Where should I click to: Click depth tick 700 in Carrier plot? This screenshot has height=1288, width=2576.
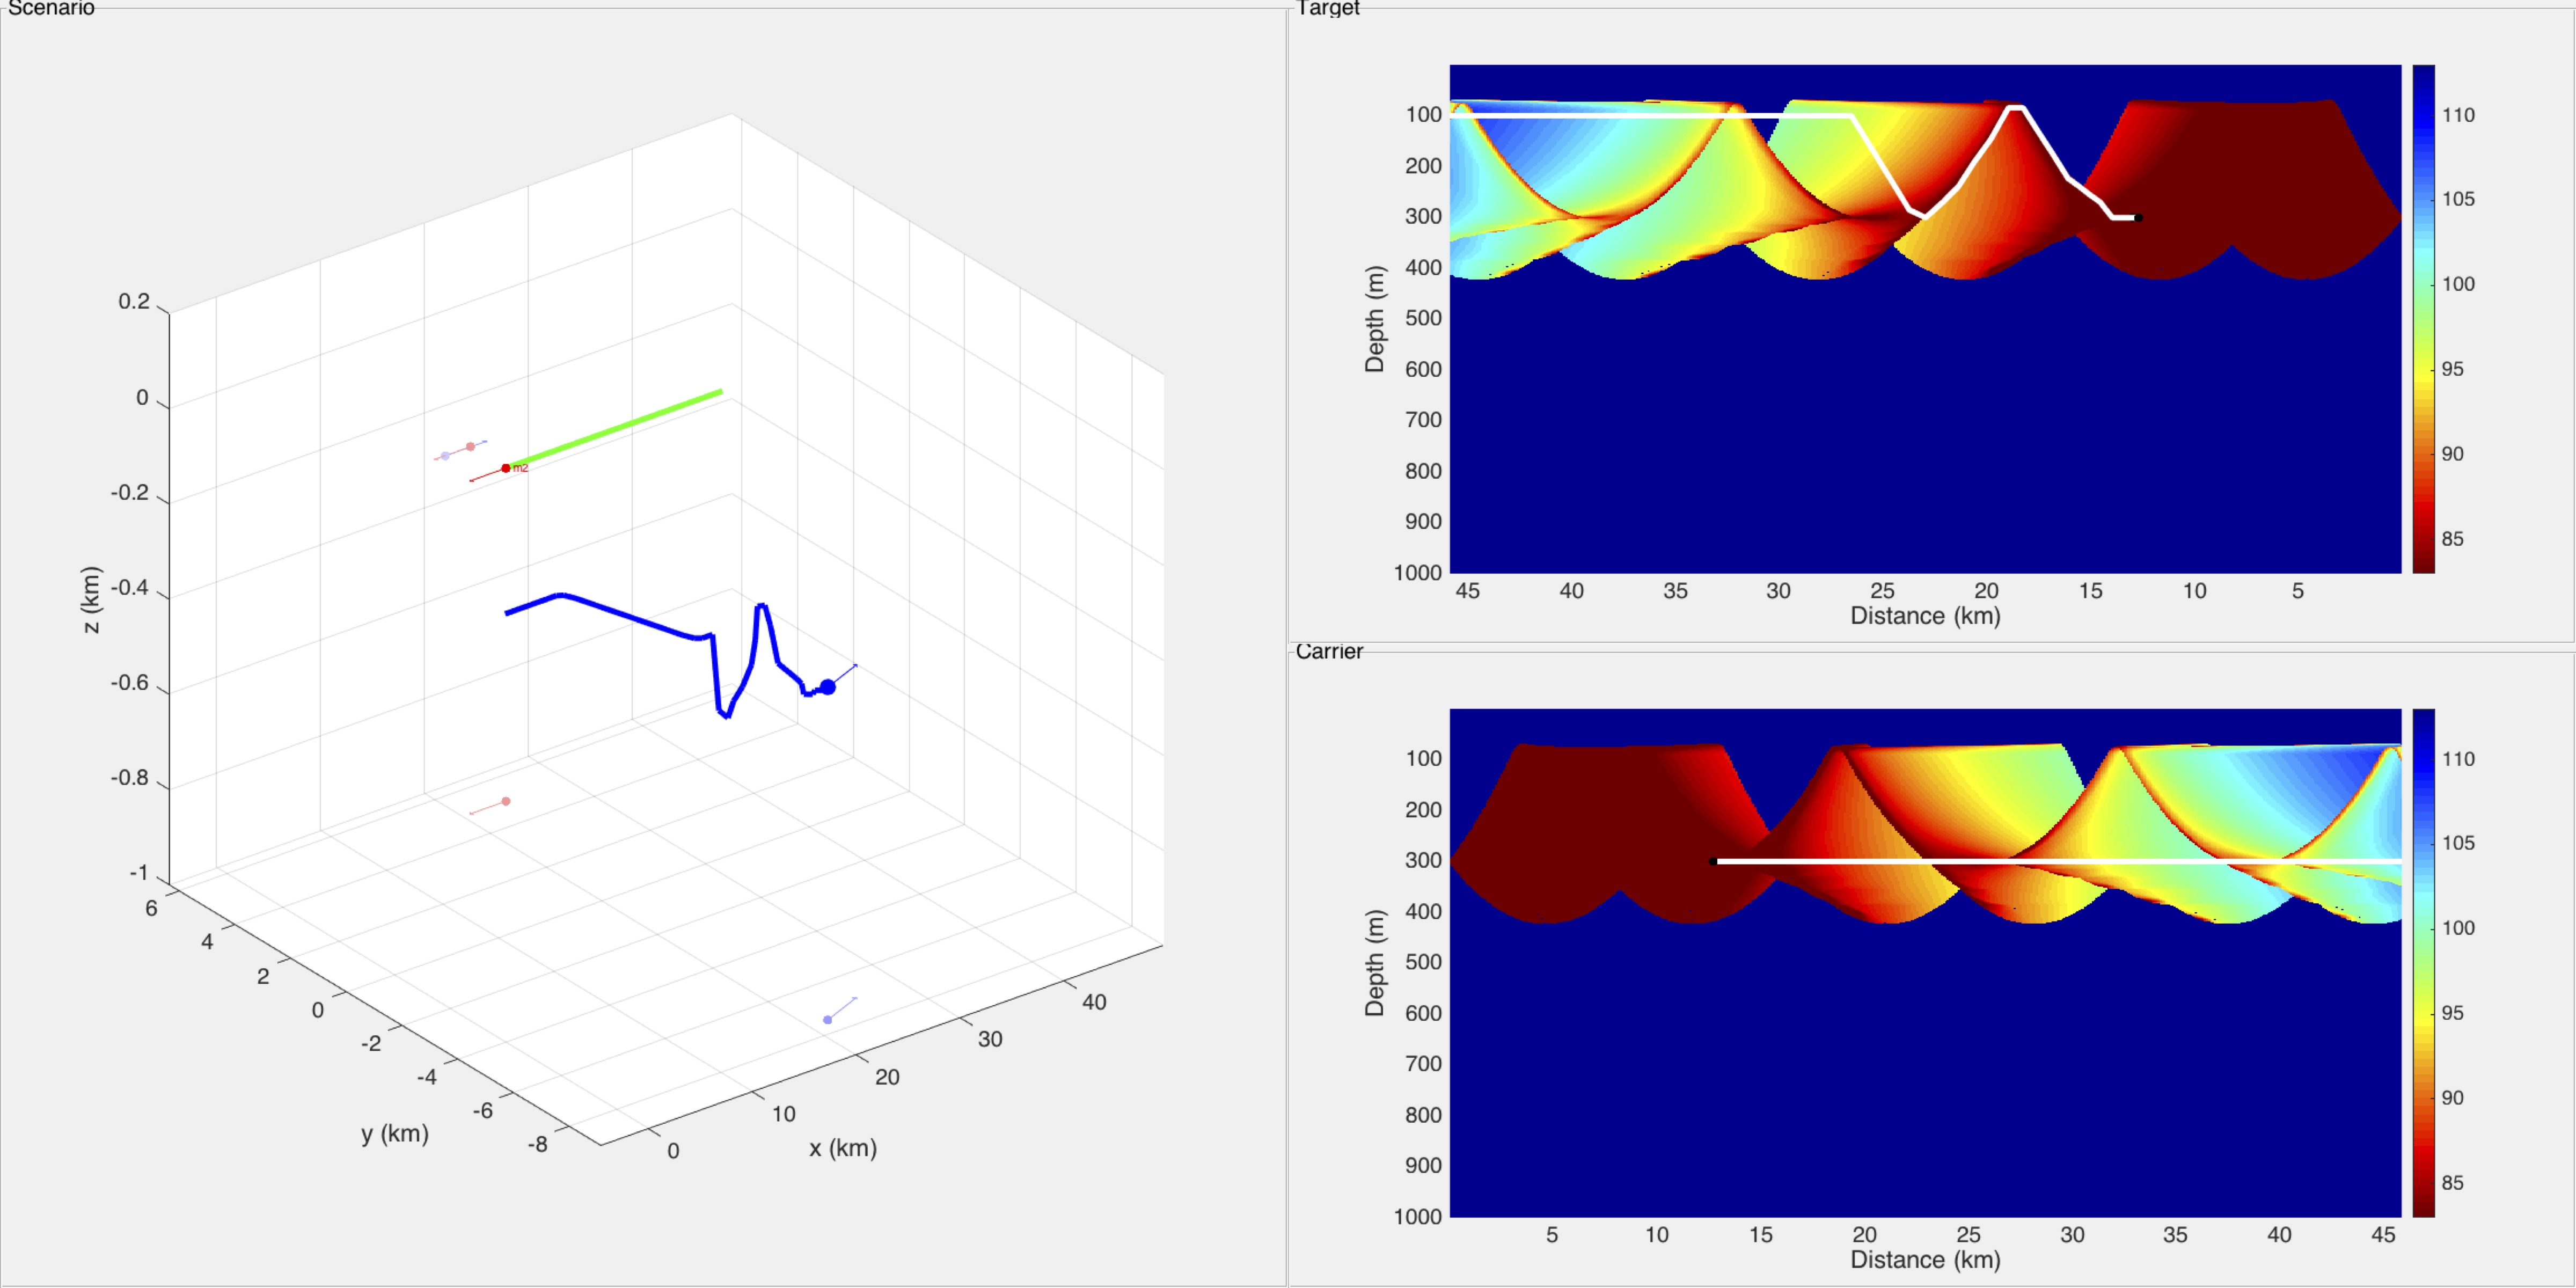(1423, 1064)
